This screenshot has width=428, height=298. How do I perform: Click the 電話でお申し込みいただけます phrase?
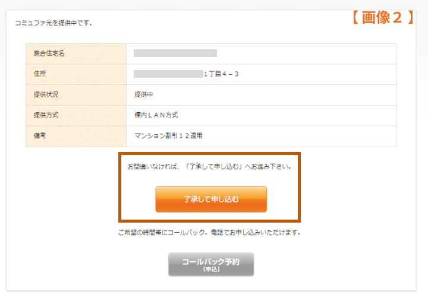pyautogui.click(x=256, y=233)
